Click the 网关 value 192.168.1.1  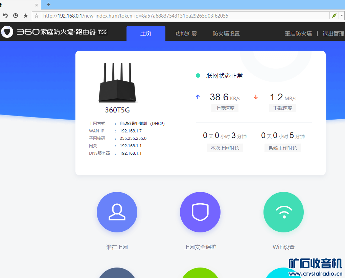pyautogui.click(x=131, y=146)
